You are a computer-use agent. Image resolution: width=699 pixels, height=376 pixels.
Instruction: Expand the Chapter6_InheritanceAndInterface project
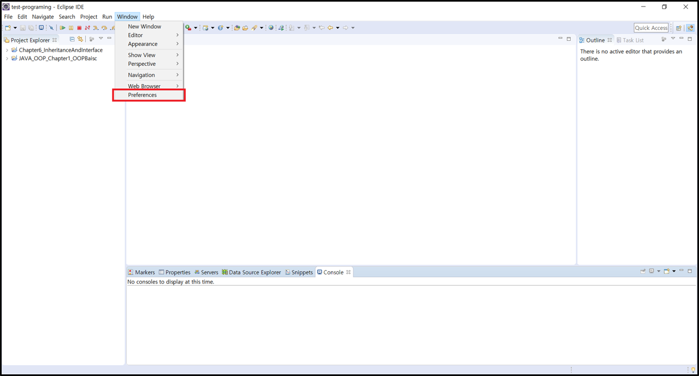(7, 50)
